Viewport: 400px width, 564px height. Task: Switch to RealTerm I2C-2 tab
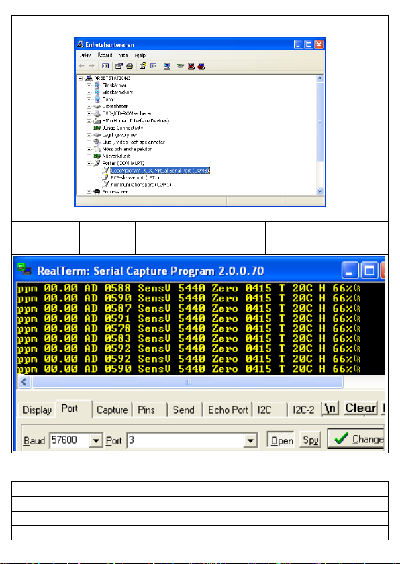click(x=304, y=410)
